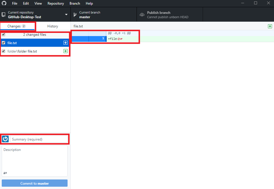The width and height of the screenshot is (274, 189).
Task: Open the View menu
Action: click(x=38, y=3)
